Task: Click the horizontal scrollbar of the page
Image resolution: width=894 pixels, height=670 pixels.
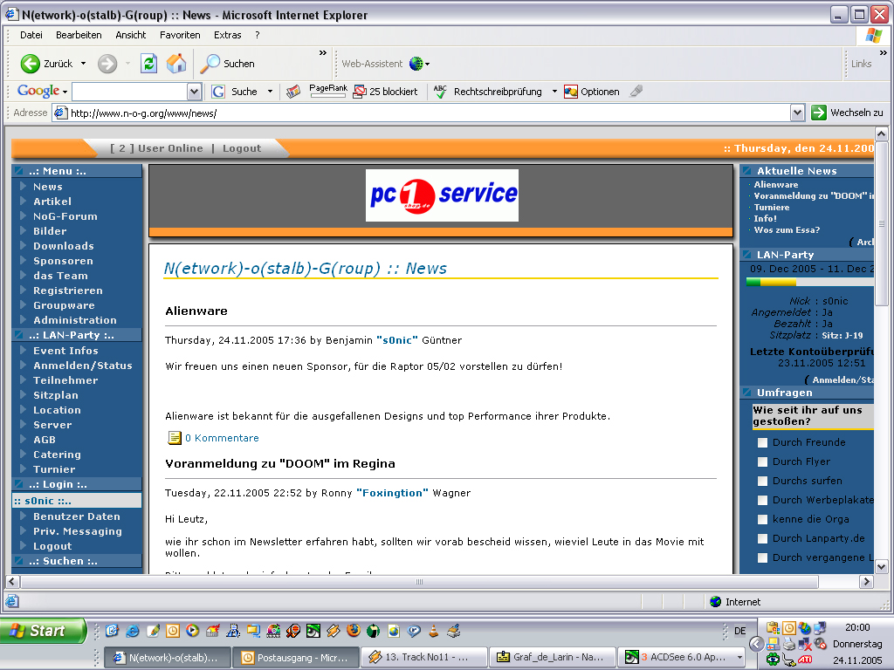Action: click(x=419, y=582)
